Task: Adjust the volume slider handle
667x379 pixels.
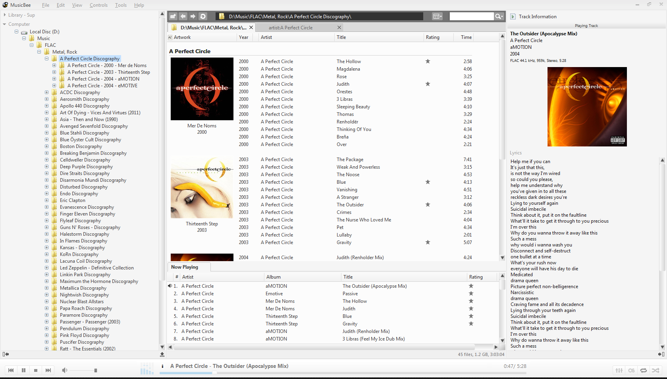Action: 96,370
